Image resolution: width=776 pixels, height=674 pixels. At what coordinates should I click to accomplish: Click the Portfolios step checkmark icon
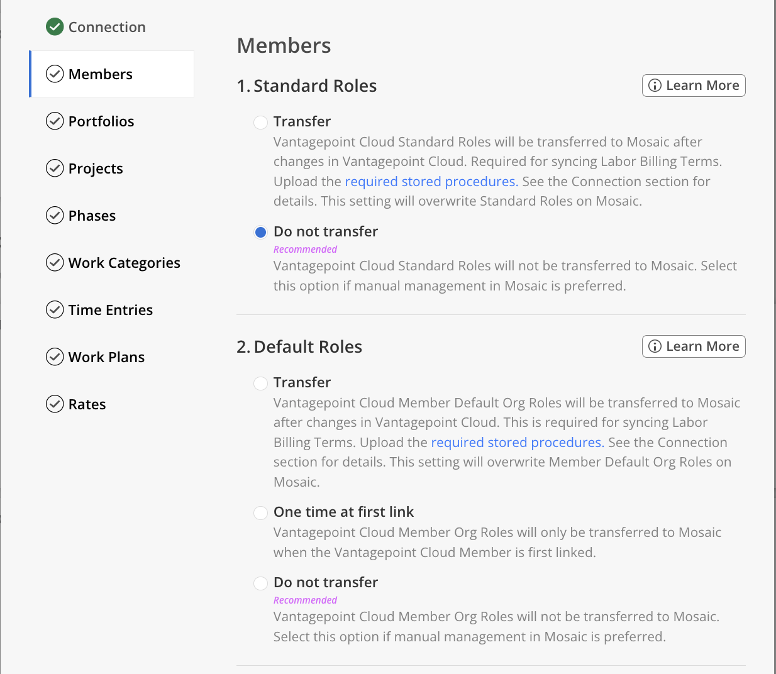pos(55,121)
